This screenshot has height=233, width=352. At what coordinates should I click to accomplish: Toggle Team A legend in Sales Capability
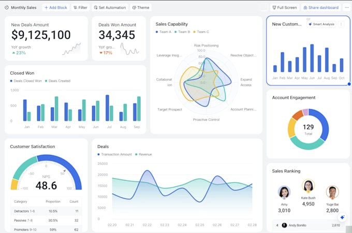pyautogui.click(x=164, y=32)
